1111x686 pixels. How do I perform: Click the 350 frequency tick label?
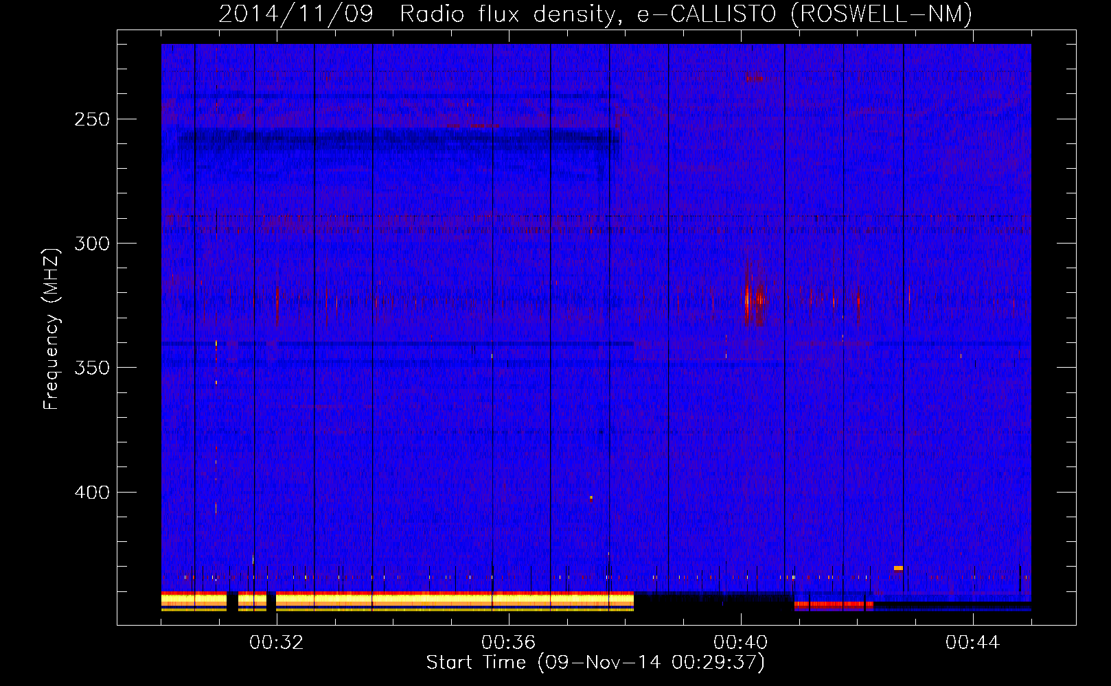(x=92, y=368)
